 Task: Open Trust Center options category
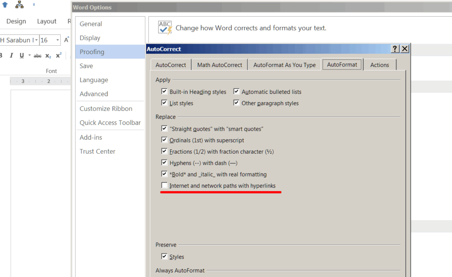tap(97, 151)
